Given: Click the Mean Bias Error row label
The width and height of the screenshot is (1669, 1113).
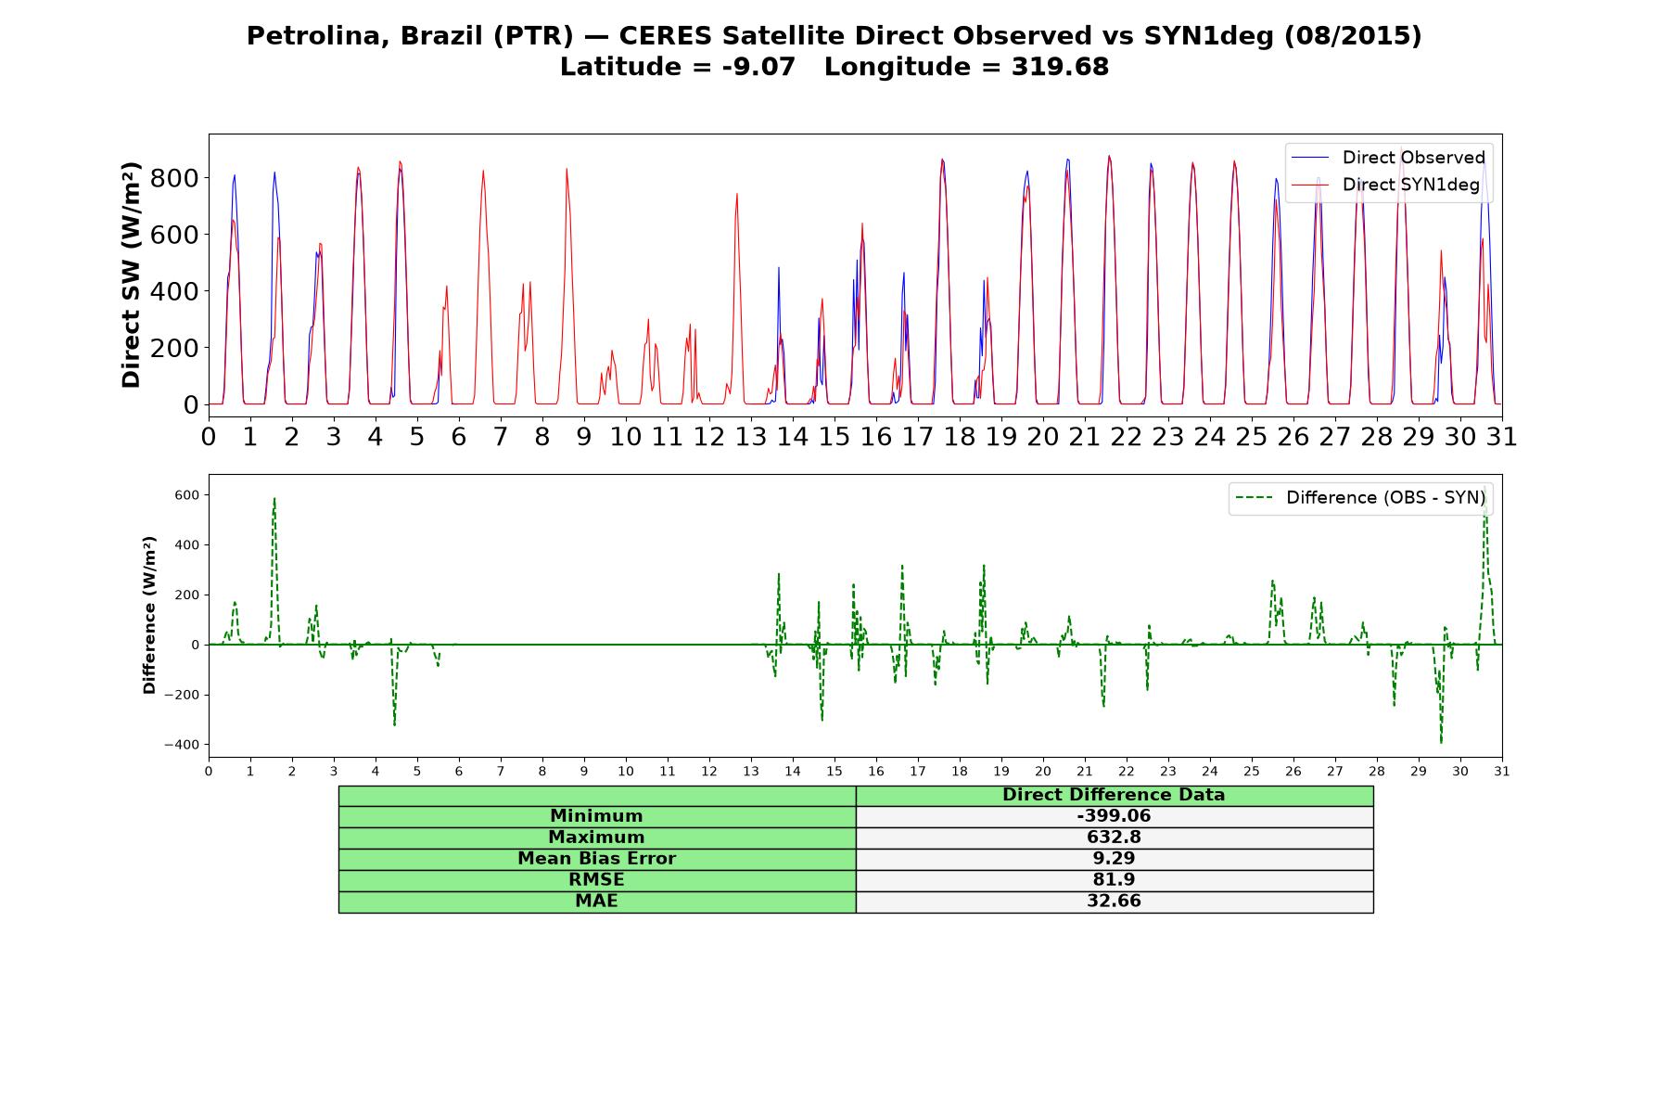Looking at the screenshot, I should (x=597, y=859).
